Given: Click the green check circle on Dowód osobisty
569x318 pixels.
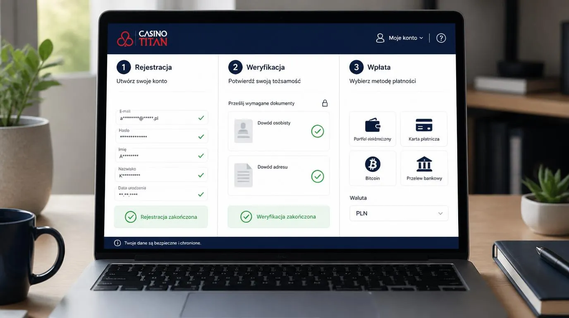Looking at the screenshot, I should pos(318,131).
